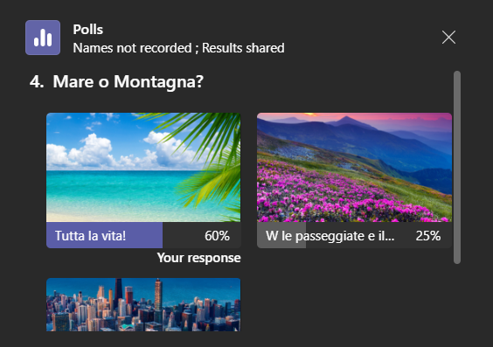Choose the city skyline image option

[143, 304]
